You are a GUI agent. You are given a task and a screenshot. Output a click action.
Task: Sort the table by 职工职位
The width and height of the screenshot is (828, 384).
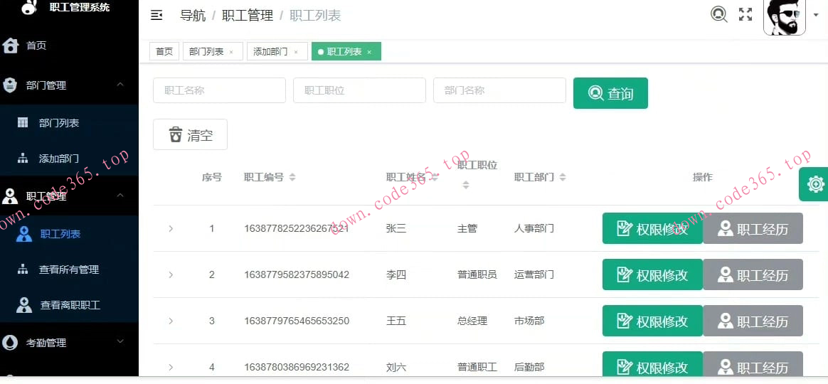[466, 186]
